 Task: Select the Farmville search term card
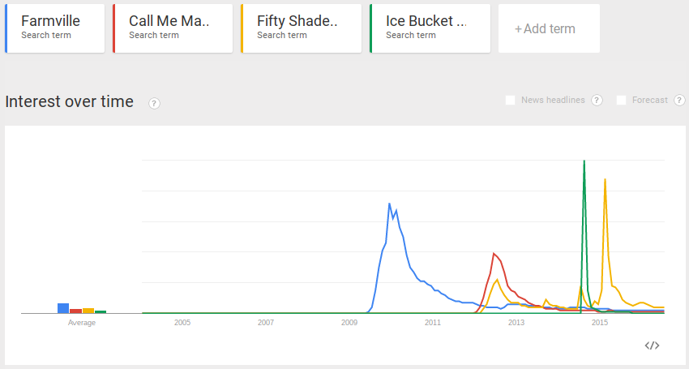pos(55,28)
